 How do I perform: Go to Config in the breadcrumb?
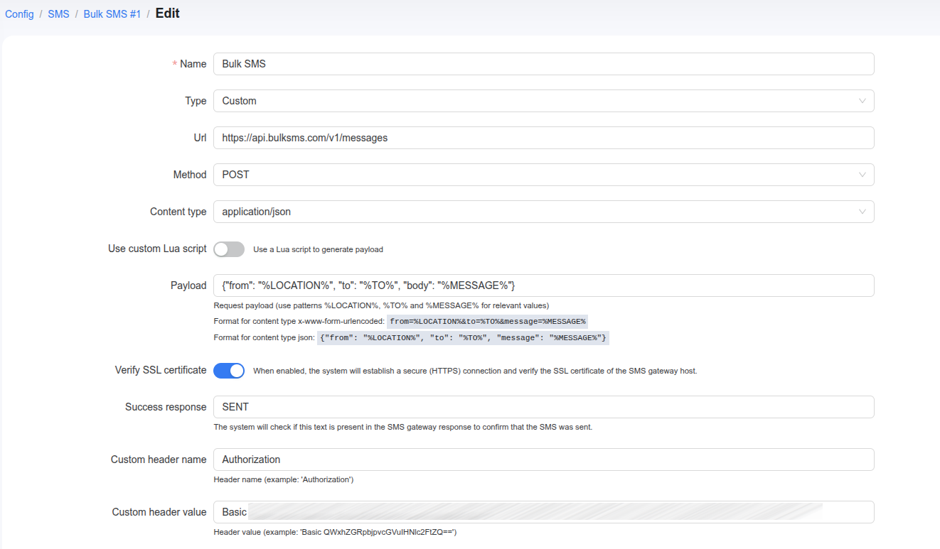19,14
